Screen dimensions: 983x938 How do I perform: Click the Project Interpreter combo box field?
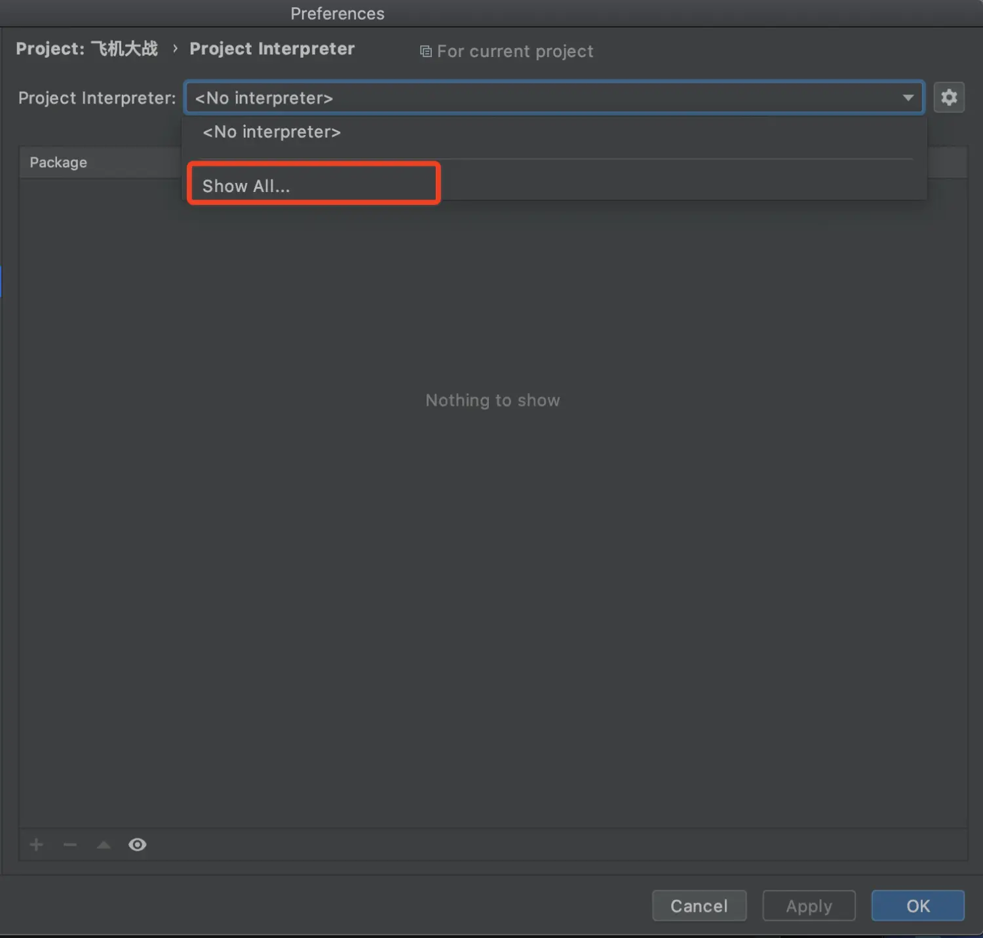(x=544, y=98)
